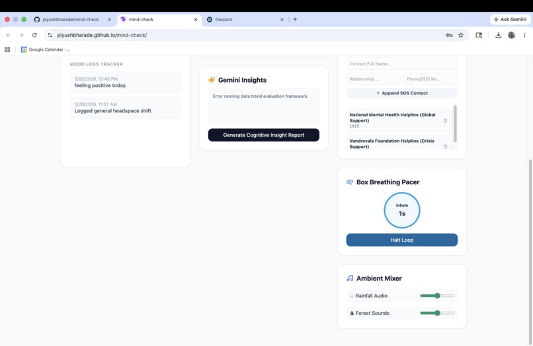Open the Chrome profile avatar
Viewport: 533px width, 346px height.
coord(512,35)
